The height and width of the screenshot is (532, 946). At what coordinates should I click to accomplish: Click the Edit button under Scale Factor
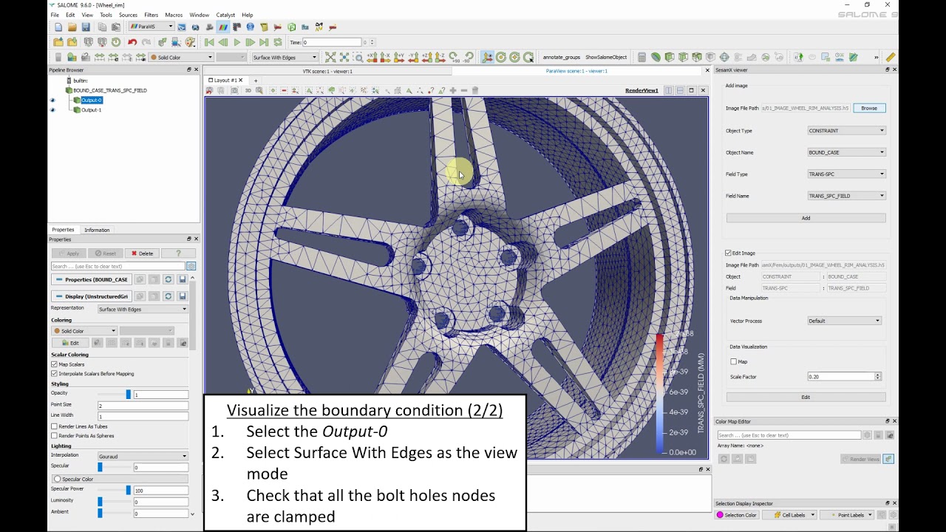(x=806, y=397)
